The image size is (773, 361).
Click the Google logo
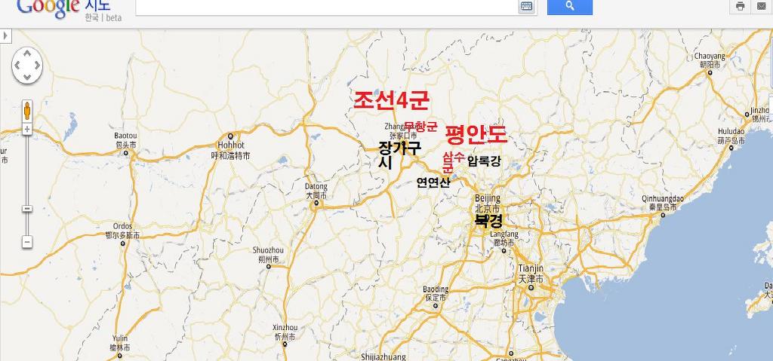tap(48, 6)
